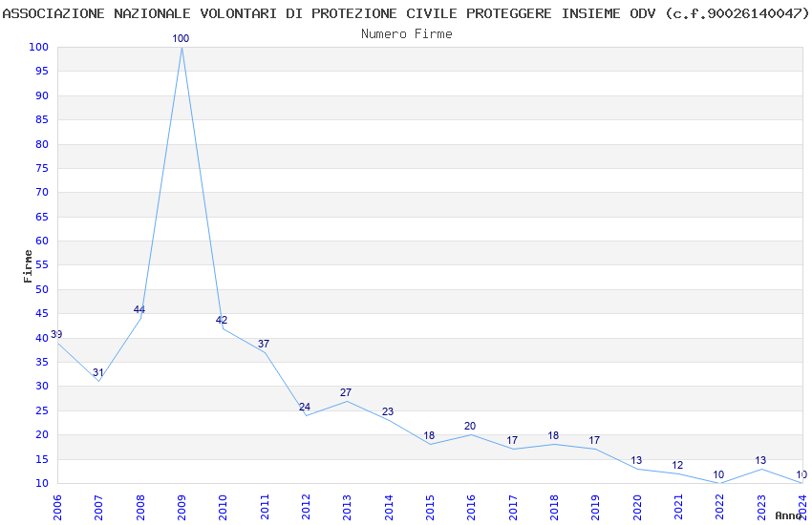Click the 100 peak data point label
The width and height of the screenshot is (812, 525).
(x=181, y=38)
